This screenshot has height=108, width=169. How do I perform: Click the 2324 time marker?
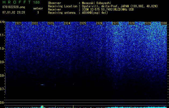67,23
